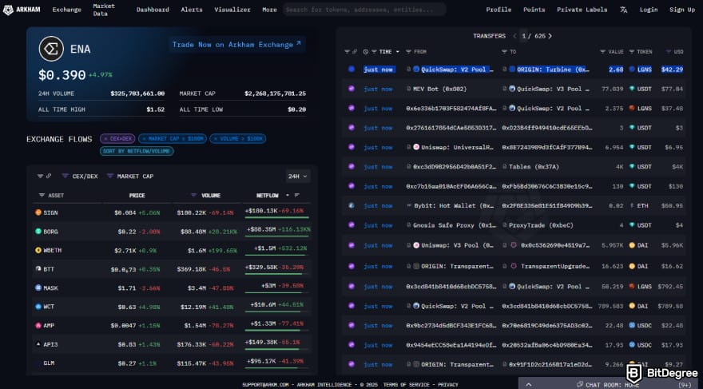703x389 pixels.
Task: Expand the Chat Room panel chevron
Action: pyautogui.click(x=529, y=384)
